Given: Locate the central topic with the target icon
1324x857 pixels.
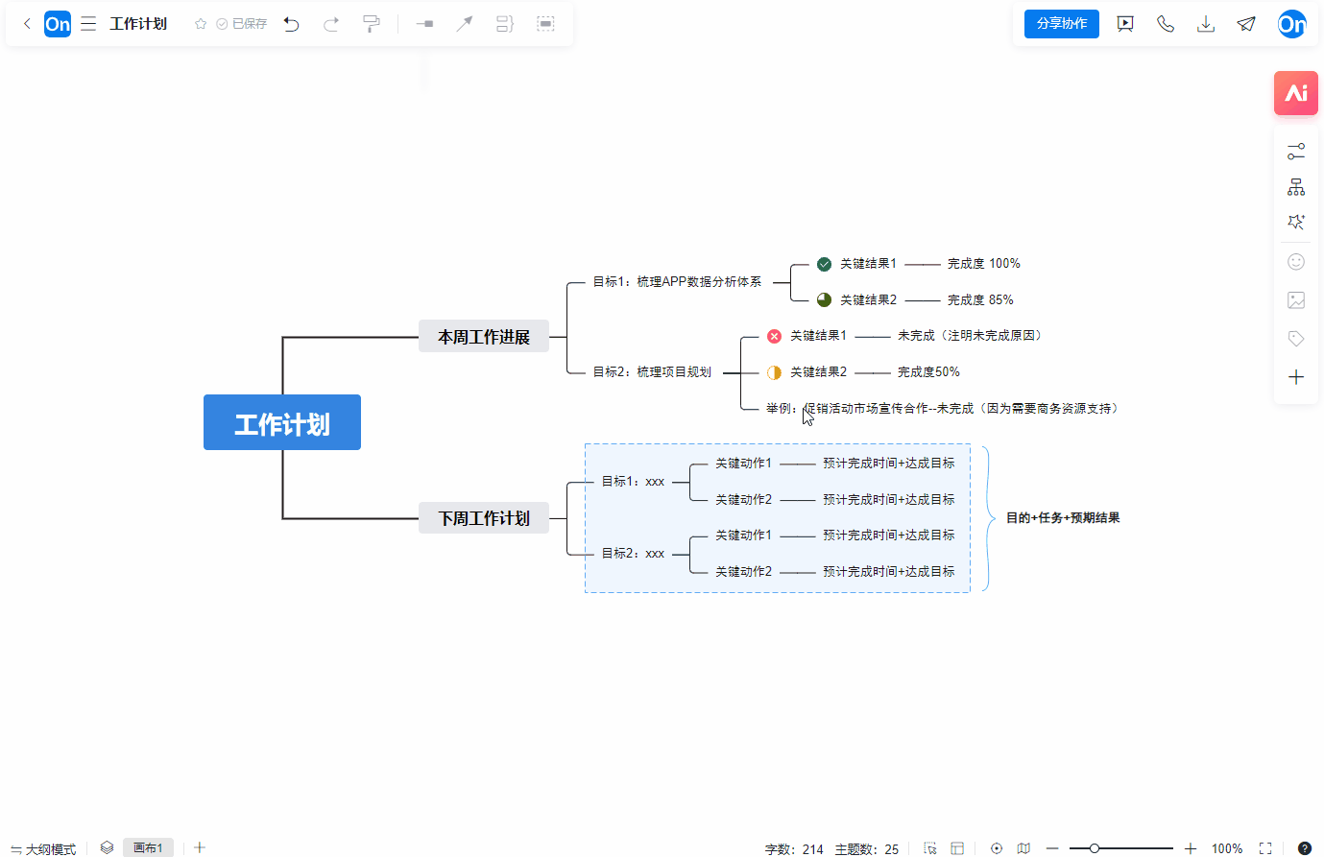Looking at the screenshot, I should coord(997,848).
